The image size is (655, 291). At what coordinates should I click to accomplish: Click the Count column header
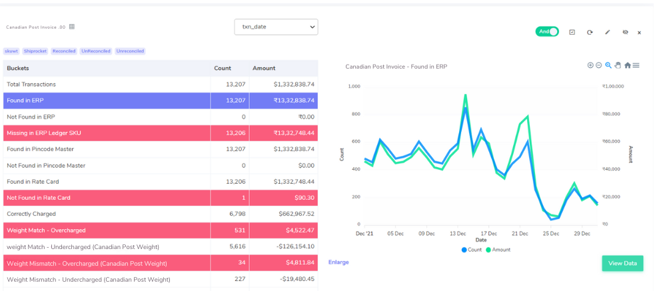pyautogui.click(x=229, y=68)
